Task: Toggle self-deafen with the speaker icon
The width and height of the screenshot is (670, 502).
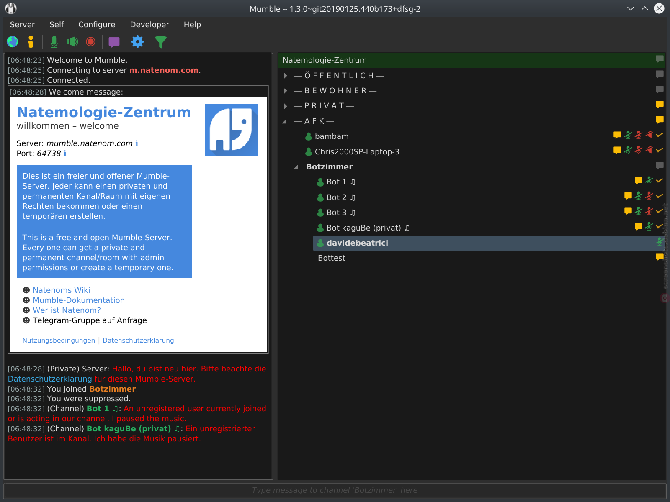Action: [72, 42]
